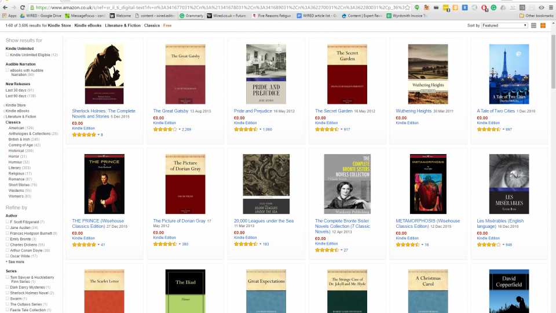Reload the page with the refresh icon
The image size is (556, 313).
[x=23, y=8]
